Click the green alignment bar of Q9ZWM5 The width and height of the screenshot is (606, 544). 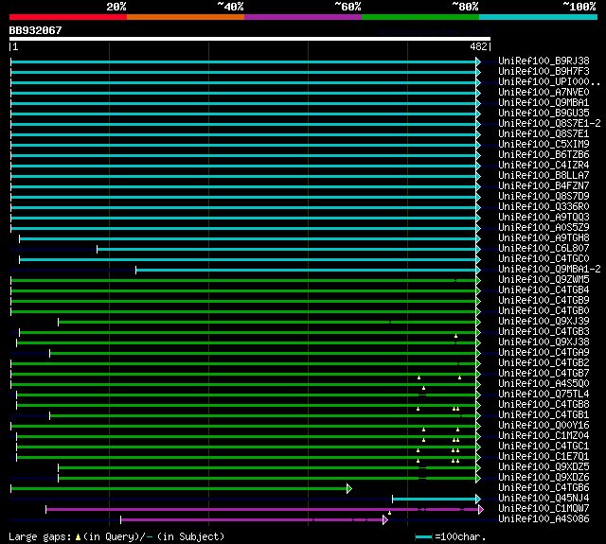click(243, 281)
